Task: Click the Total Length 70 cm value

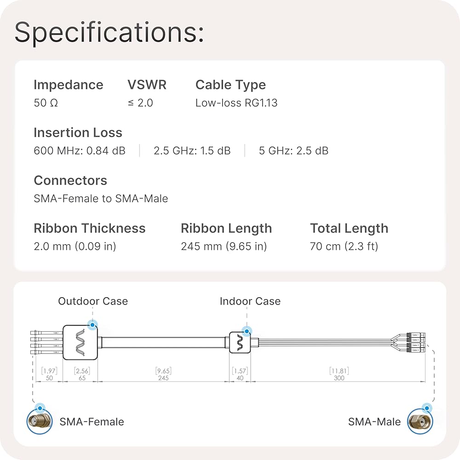Action: click(x=344, y=247)
